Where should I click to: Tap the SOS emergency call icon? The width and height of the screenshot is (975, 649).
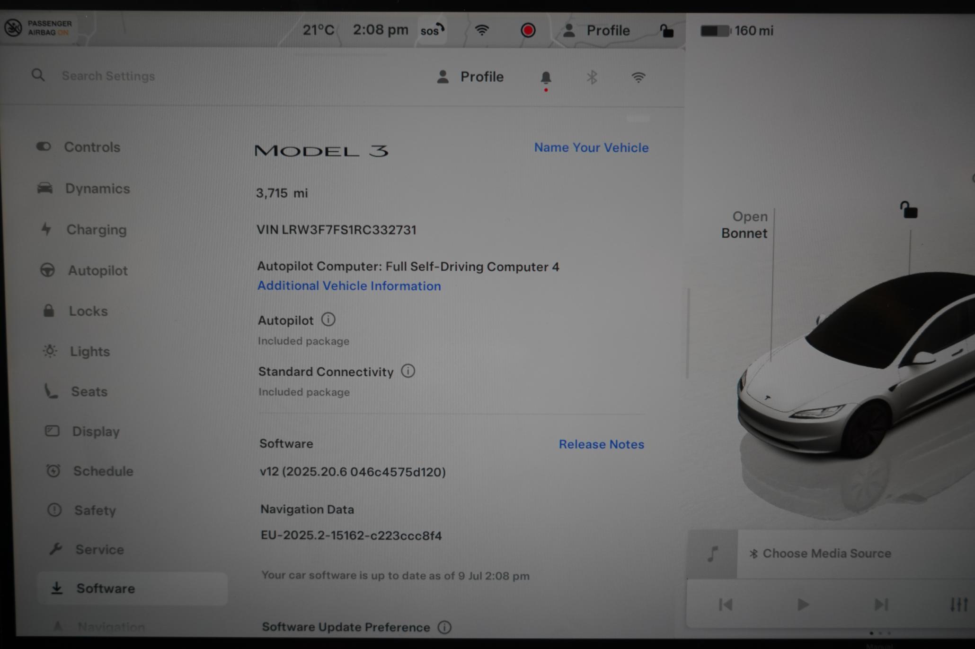(x=433, y=31)
